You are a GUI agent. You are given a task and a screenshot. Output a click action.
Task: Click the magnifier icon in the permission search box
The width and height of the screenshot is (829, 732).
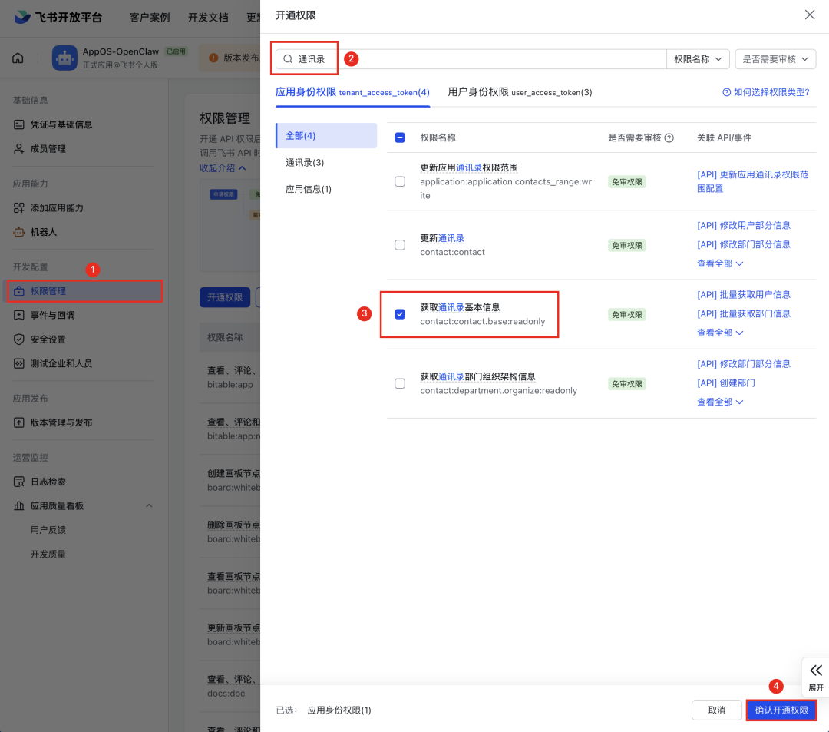click(287, 58)
